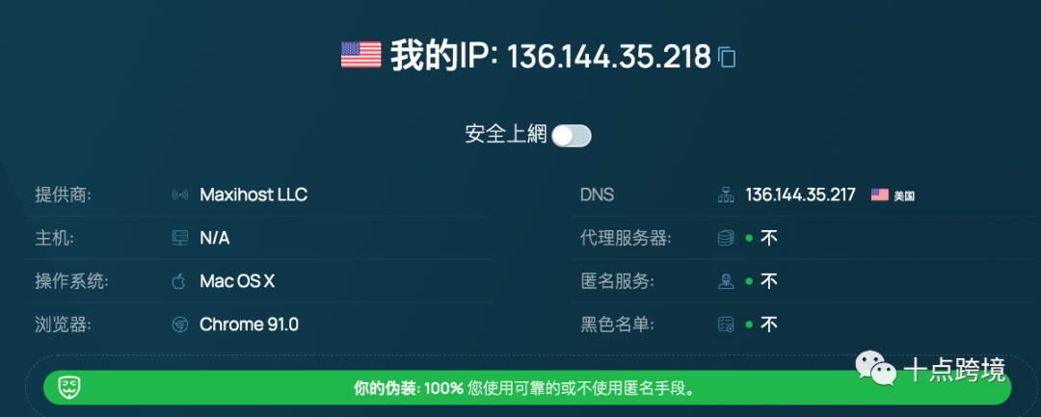Toggle the 安全上網 switch
Image resolution: width=1041 pixels, height=417 pixels.
tap(571, 136)
